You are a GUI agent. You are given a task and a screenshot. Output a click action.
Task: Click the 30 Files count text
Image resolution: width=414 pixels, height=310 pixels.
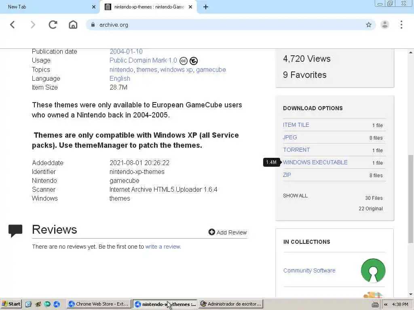(x=374, y=198)
